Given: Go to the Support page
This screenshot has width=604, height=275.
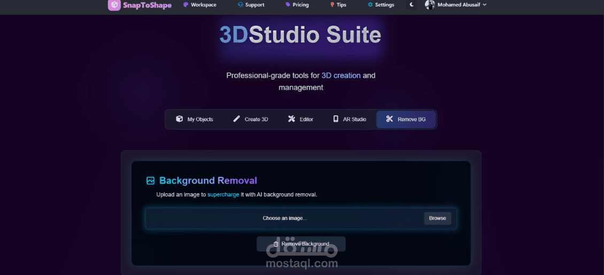Looking at the screenshot, I should (254, 5).
